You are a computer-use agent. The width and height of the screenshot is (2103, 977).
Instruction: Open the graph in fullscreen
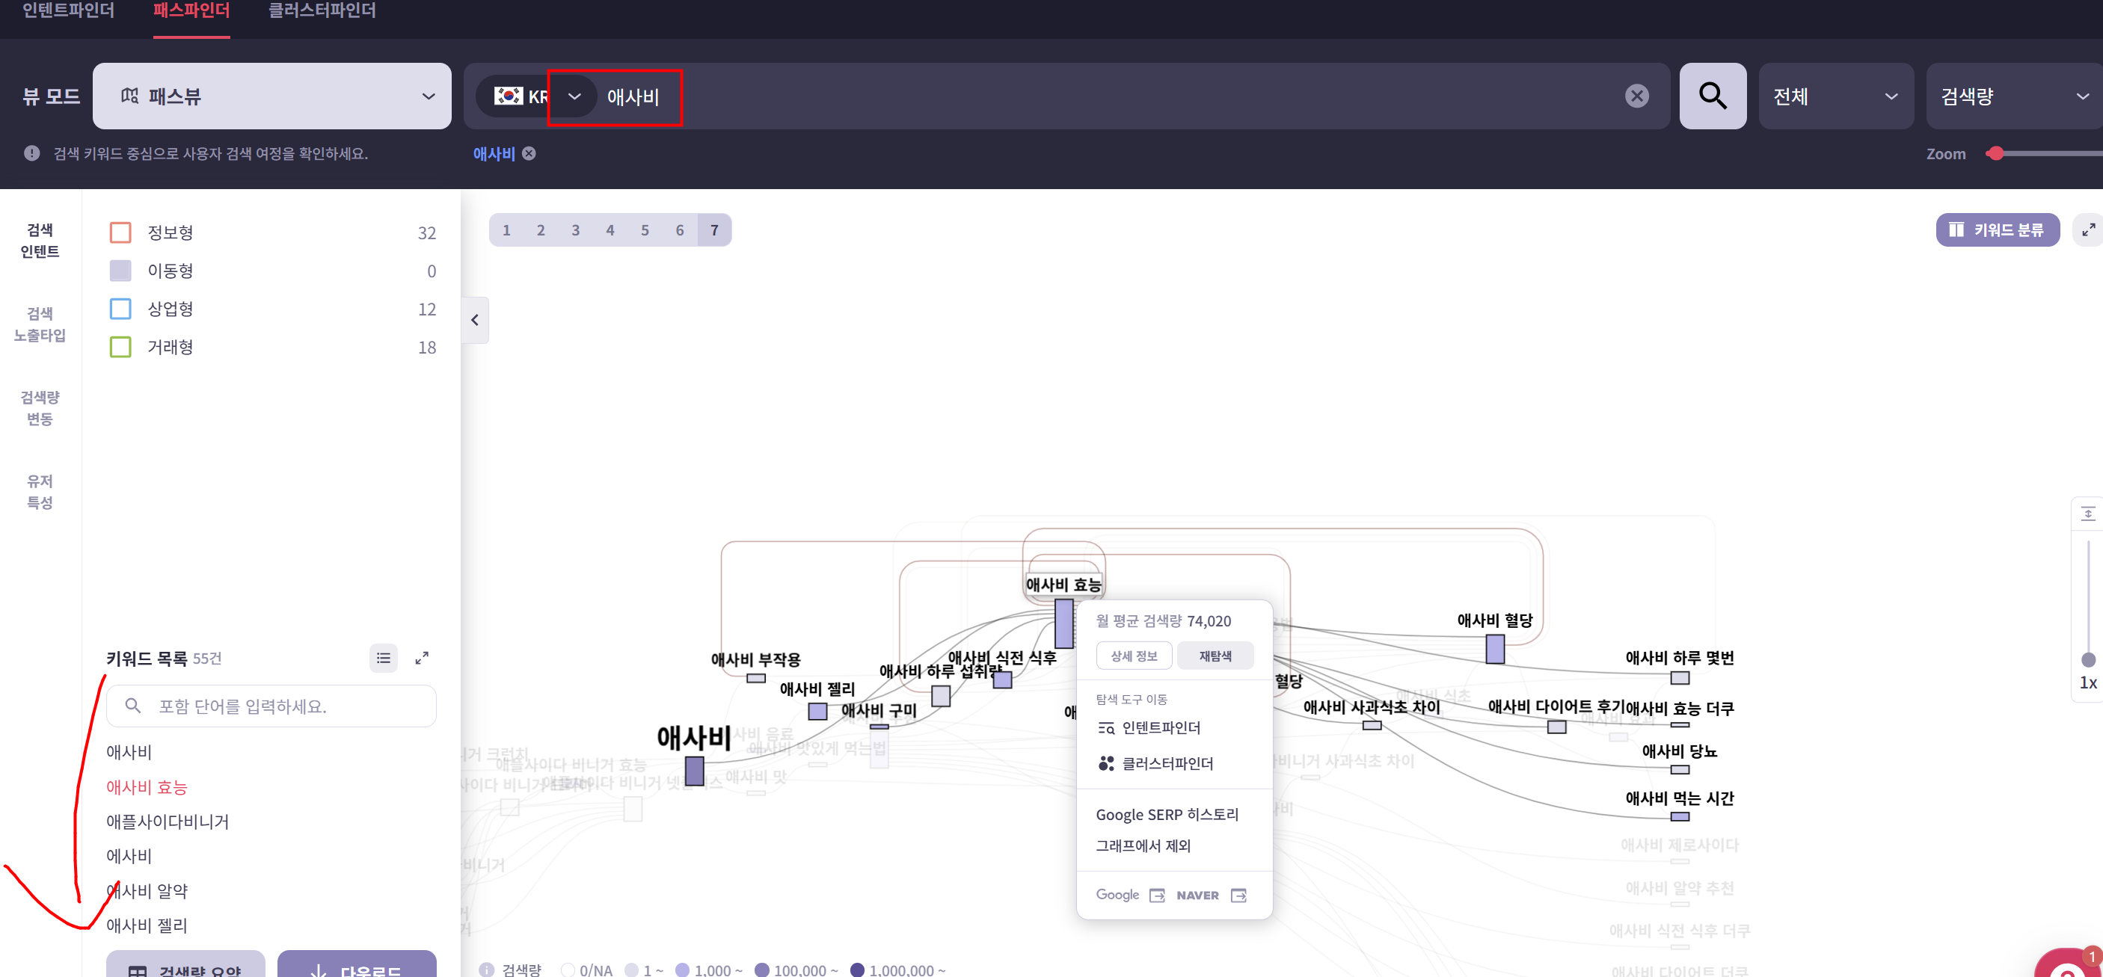pyautogui.click(x=2087, y=230)
